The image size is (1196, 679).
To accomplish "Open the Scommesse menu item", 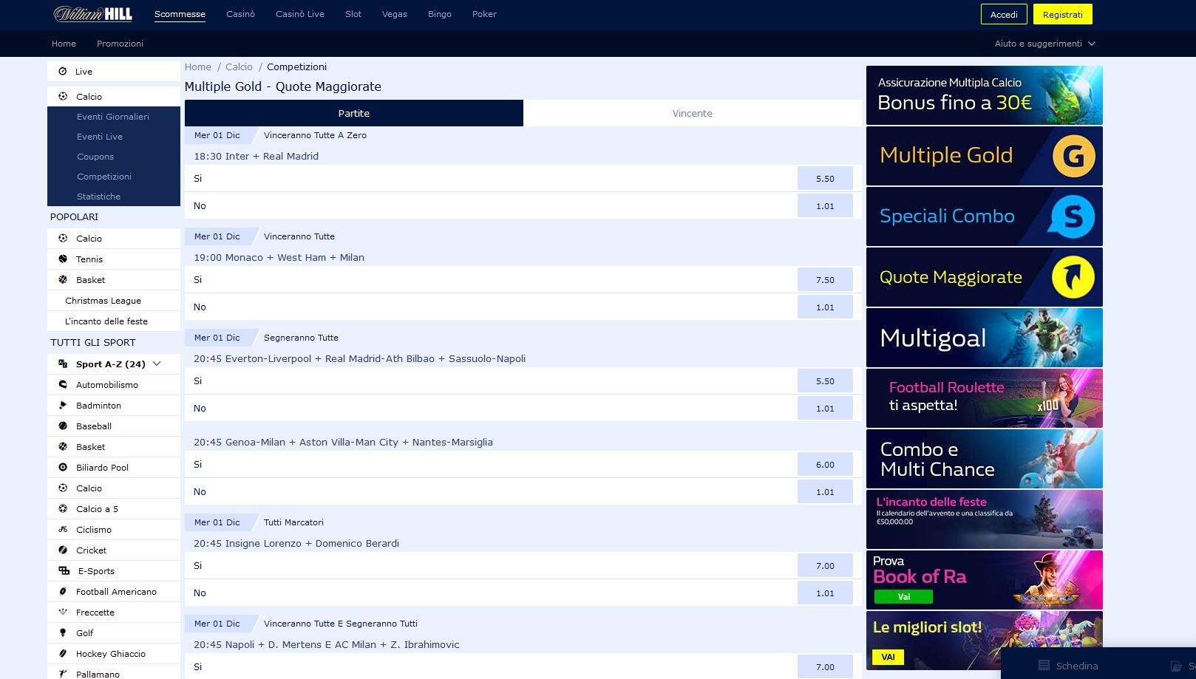I will pos(180,14).
